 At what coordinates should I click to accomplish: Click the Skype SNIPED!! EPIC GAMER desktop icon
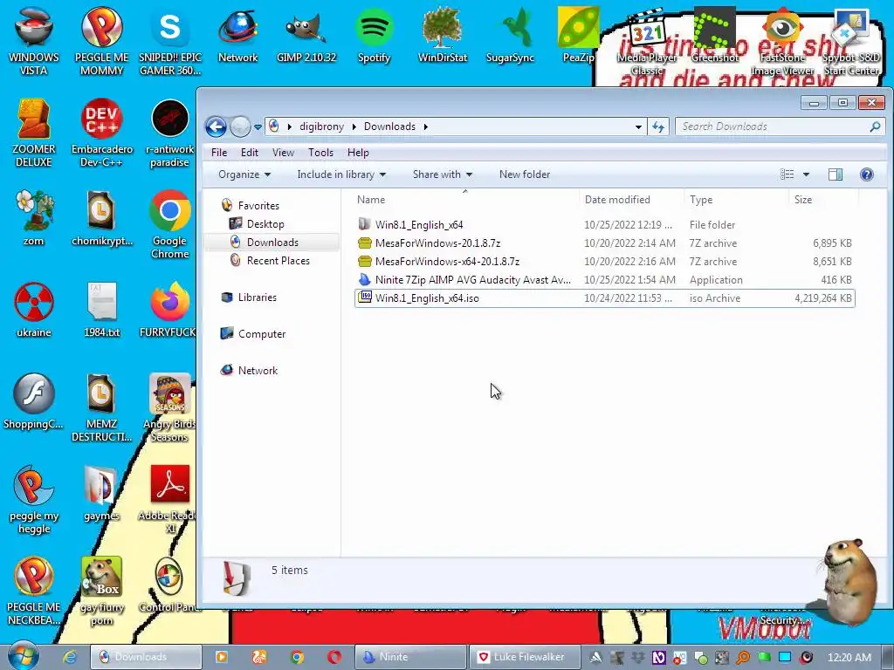(170, 43)
